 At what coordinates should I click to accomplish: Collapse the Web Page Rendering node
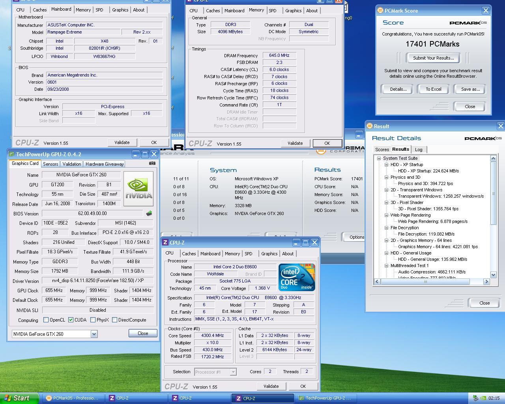[x=386, y=215]
